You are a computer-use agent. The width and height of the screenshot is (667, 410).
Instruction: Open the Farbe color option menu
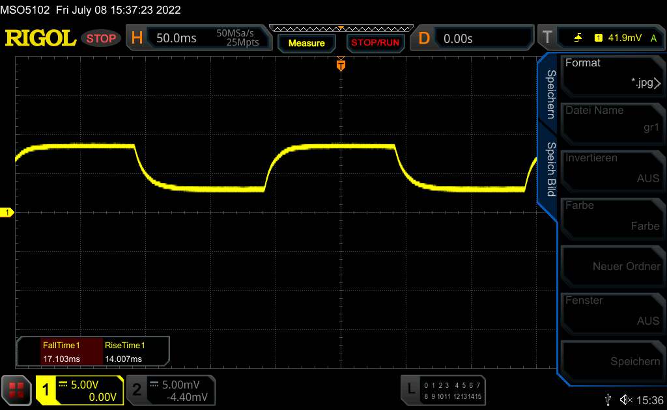click(x=612, y=216)
